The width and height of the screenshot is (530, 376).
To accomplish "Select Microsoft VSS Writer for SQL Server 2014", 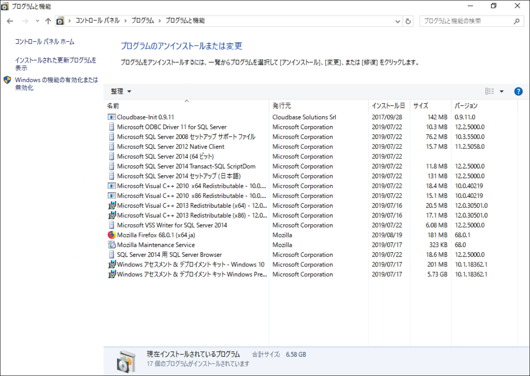I will tap(172, 225).
